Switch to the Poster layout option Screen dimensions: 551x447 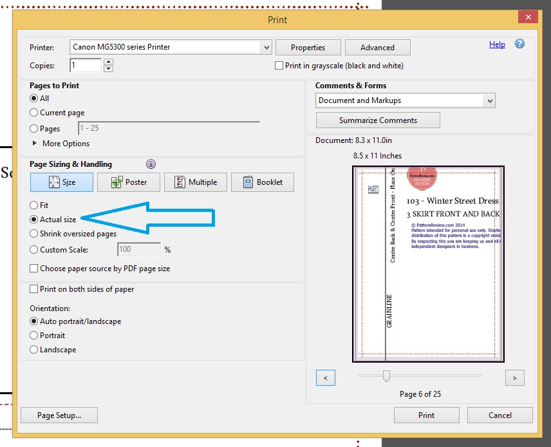[x=129, y=182]
